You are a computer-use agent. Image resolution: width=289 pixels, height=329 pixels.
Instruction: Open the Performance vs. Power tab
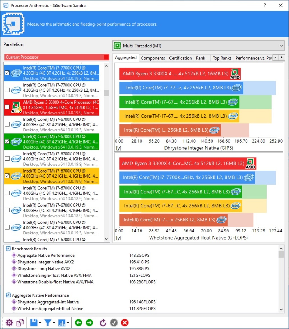point(254,58)
